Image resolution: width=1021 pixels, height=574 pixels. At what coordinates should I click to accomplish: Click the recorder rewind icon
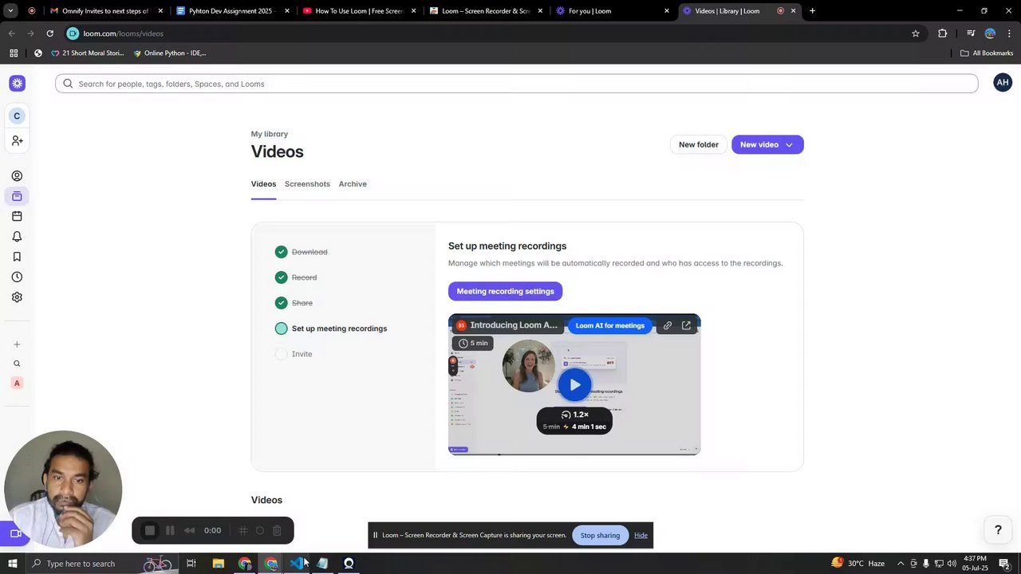coord(189,530)
